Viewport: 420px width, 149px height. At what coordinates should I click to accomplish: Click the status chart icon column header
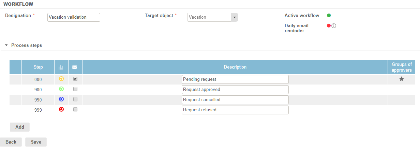pos(61,67)
